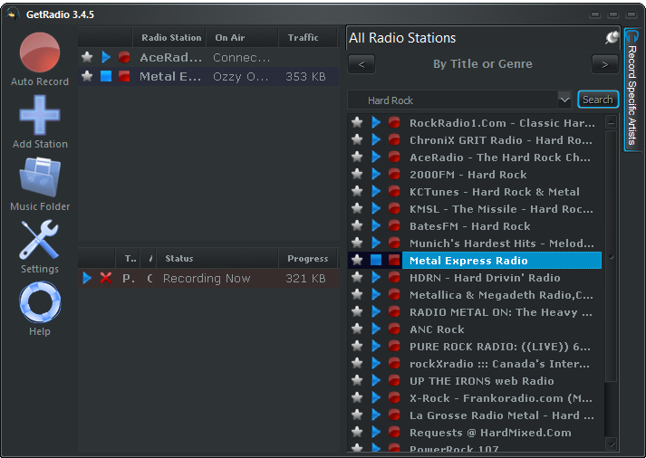Screen dimensions: 646x458
Task: Click the Auto Record red button
Action: point(40,52)
